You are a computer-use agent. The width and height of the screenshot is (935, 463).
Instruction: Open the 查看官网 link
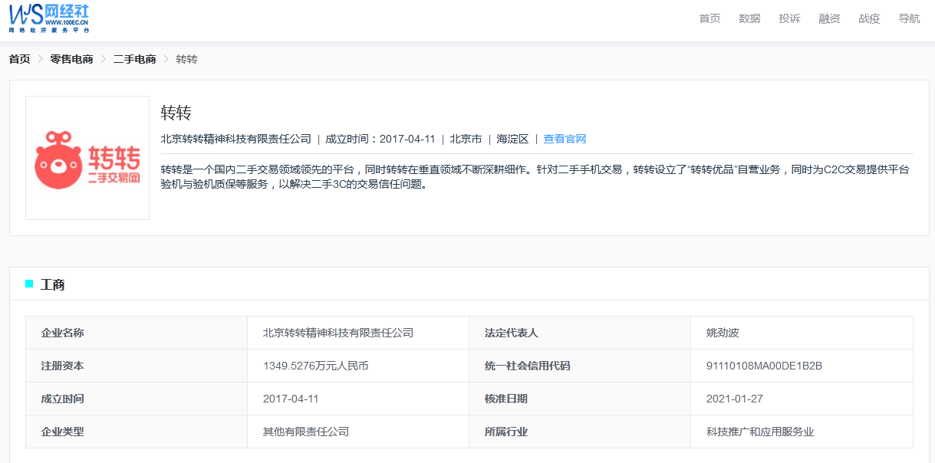pos(565,139)
